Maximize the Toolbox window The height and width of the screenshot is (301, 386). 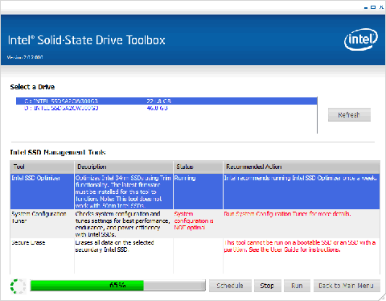373,7
